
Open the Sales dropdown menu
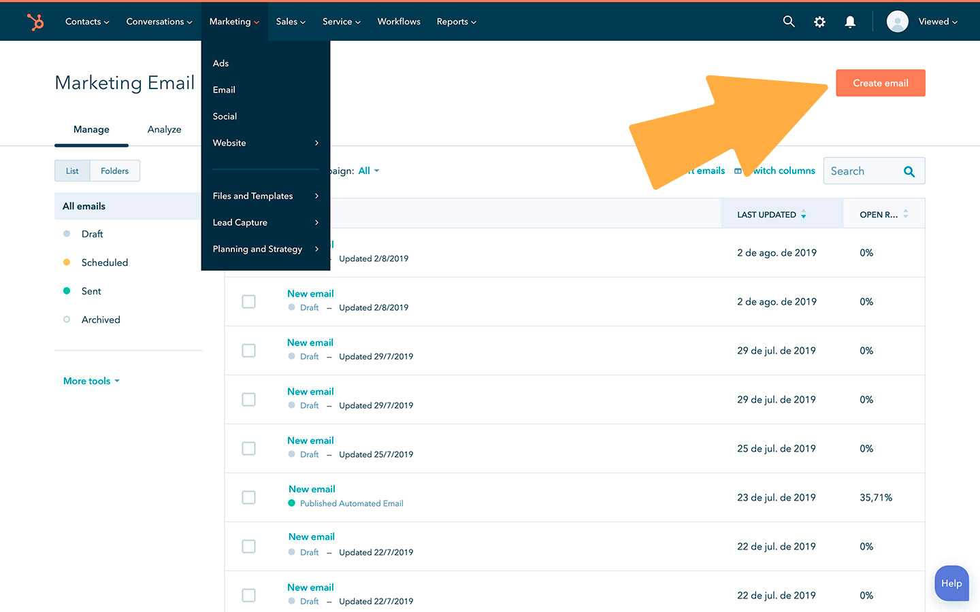[x=291, y=22]
